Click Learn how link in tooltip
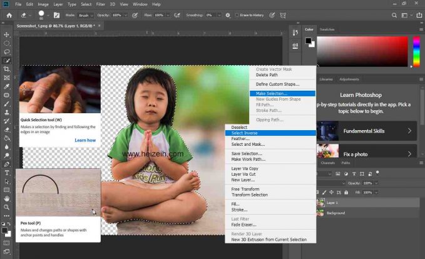Image resolution: width=425 pixels, height=259 pixels. click(85, 140)
